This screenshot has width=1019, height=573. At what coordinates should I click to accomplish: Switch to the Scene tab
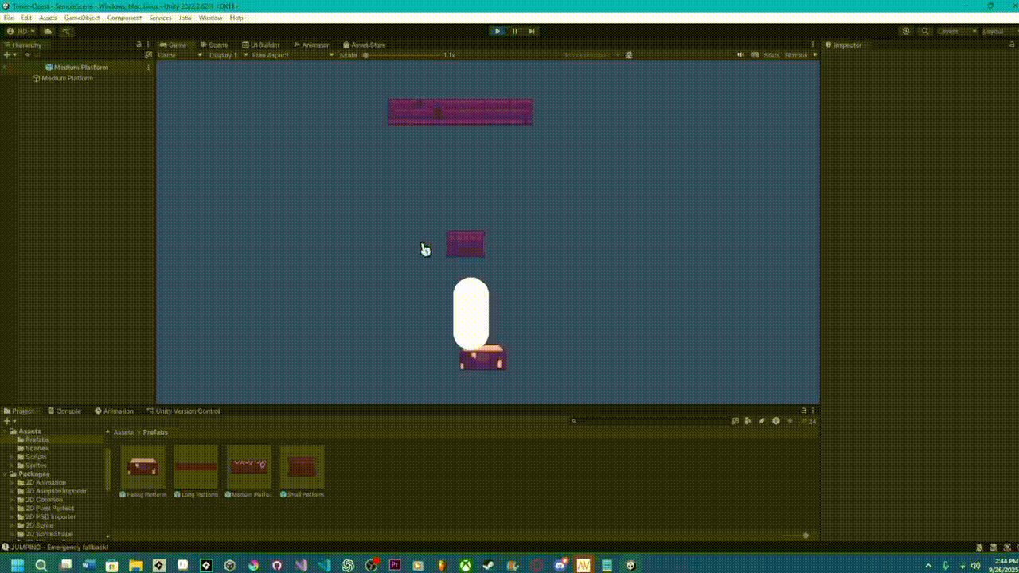214,45
